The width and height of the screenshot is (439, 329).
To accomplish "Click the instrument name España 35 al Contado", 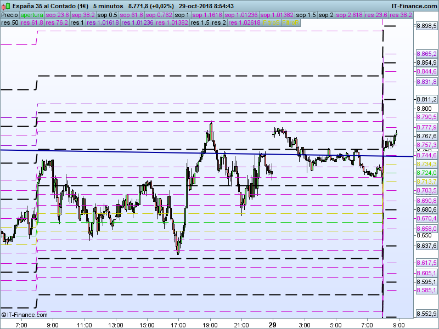I will click(x=50, y=6).
